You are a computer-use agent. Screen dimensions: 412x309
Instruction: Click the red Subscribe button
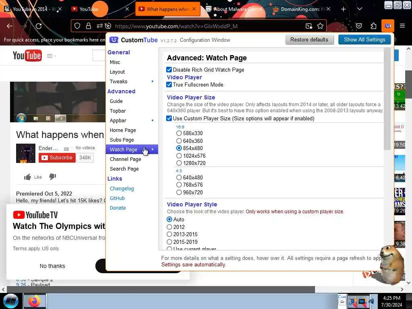coord(57,158)
